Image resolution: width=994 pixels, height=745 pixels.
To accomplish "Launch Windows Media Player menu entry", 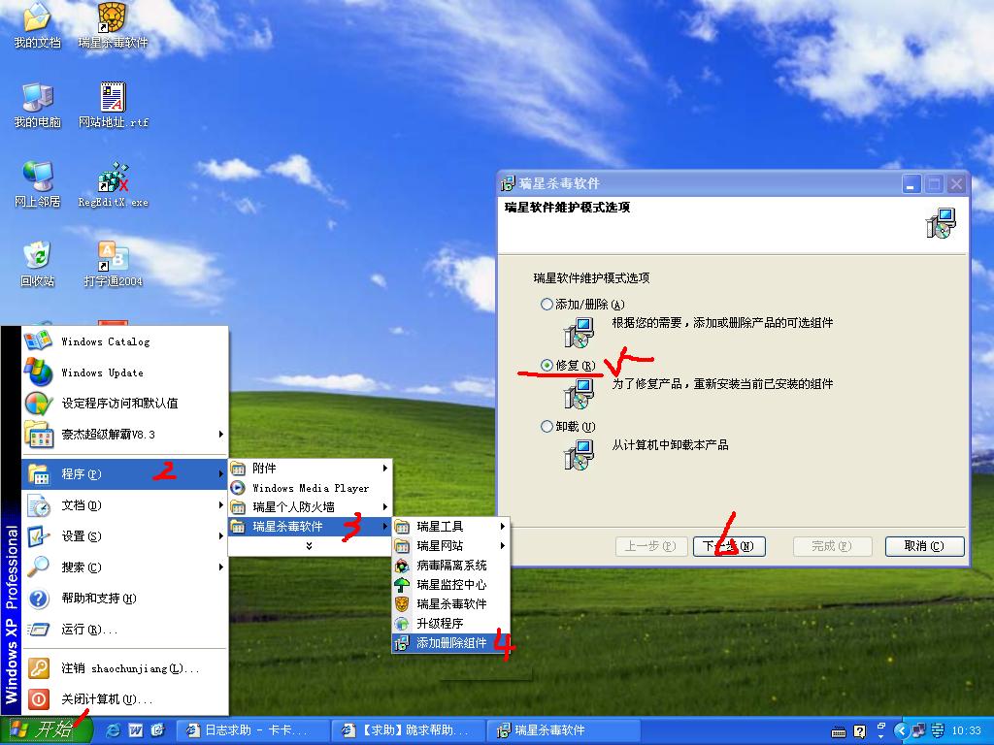I will pyautogui.click(x=310, y=488).
